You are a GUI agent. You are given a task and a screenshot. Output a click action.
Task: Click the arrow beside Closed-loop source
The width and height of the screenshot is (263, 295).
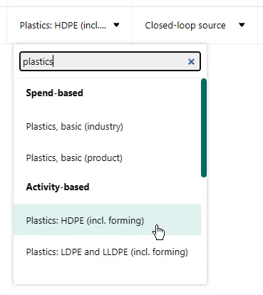(242, 25)
